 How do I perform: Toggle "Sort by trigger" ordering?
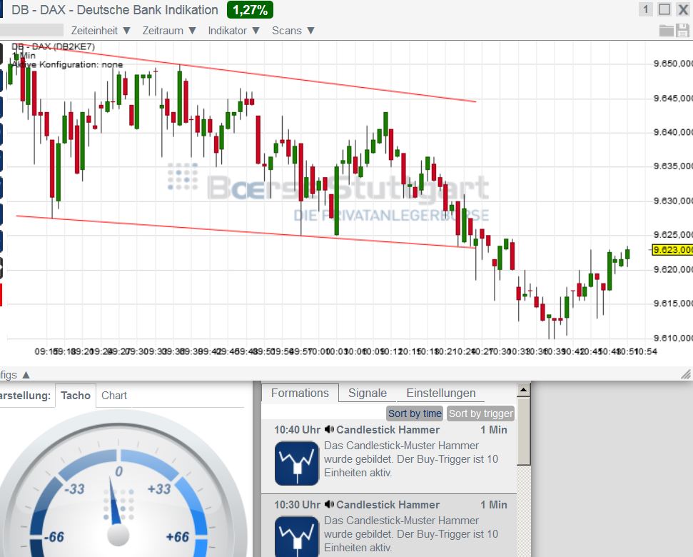pos(481,413)
